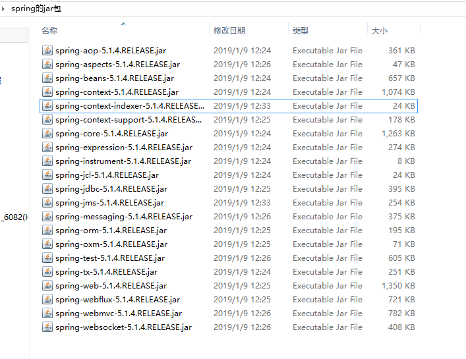Click the spring-web-5.1.4 jar file icon

point(47,285)
